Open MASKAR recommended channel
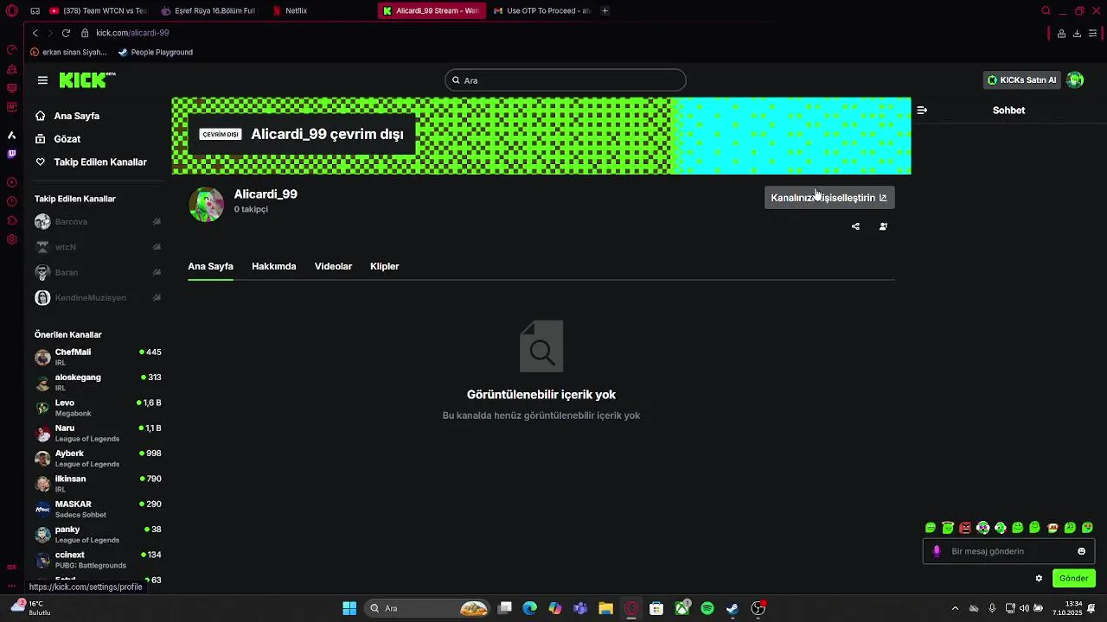This screenshot has height=622, width=1107. [x=98, y=509]
